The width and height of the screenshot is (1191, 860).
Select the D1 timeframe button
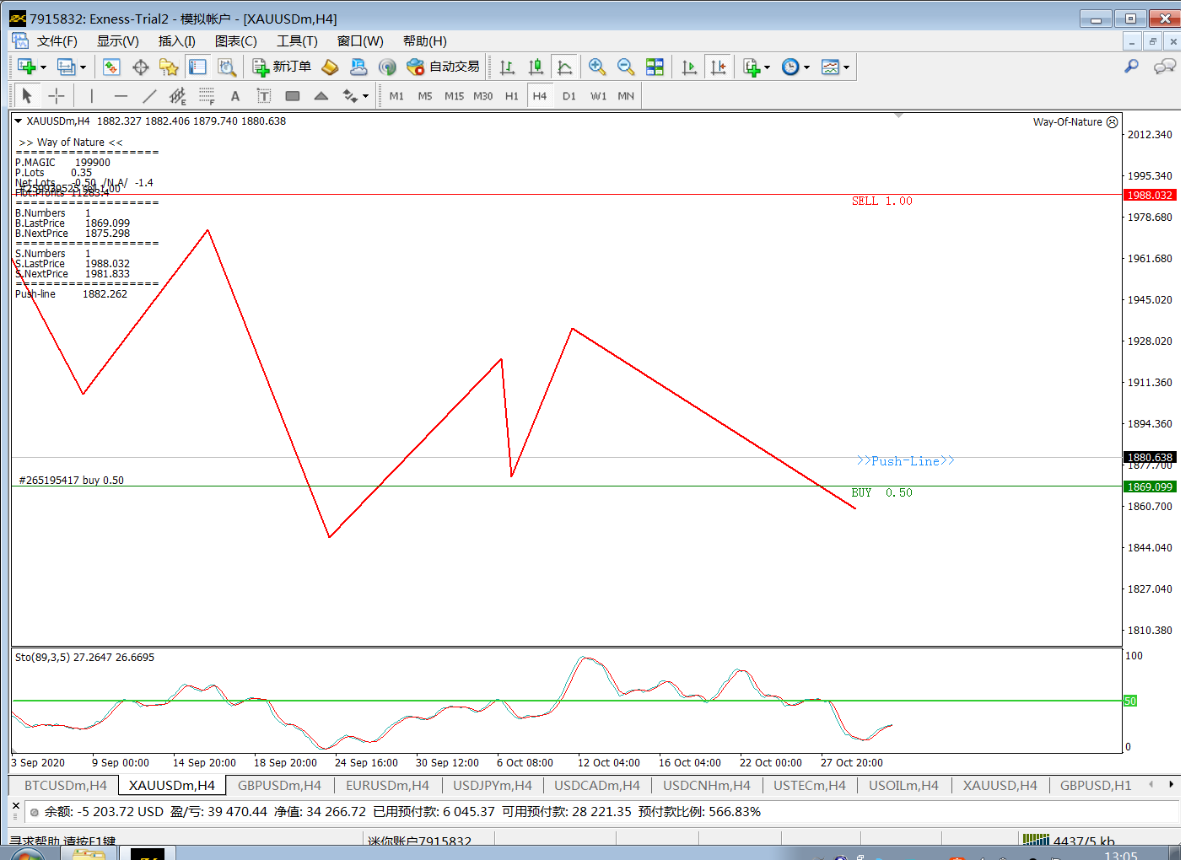pyautogui.click(x=569, y=96)
